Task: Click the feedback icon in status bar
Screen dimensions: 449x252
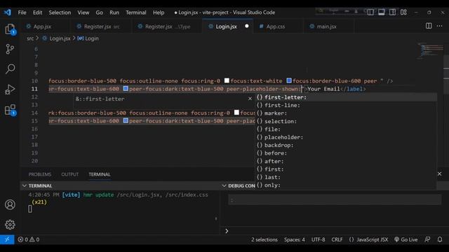Action: pos(427,239)
